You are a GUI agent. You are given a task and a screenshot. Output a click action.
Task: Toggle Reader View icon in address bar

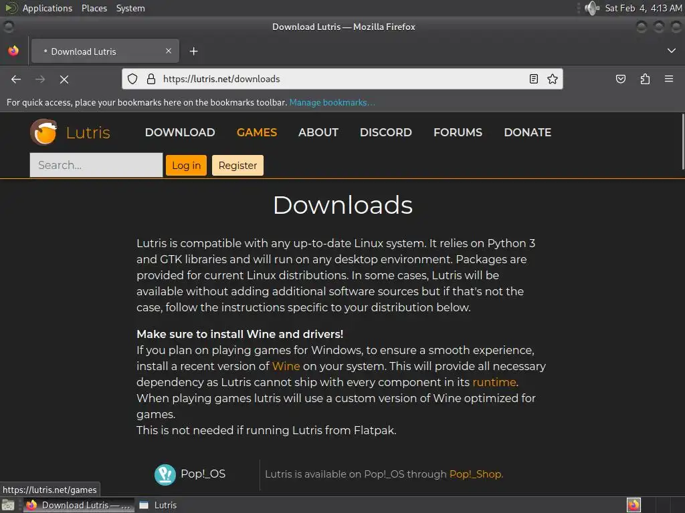click(533, 79)
